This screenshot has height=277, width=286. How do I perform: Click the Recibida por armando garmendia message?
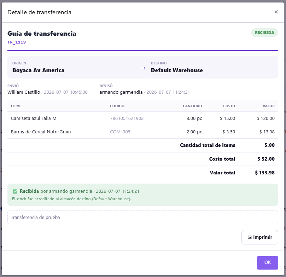tap(80, 191)
